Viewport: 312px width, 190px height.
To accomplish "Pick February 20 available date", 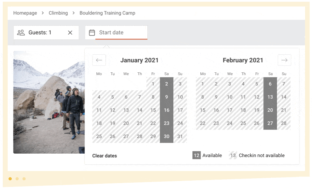I will tap(270, 110).
